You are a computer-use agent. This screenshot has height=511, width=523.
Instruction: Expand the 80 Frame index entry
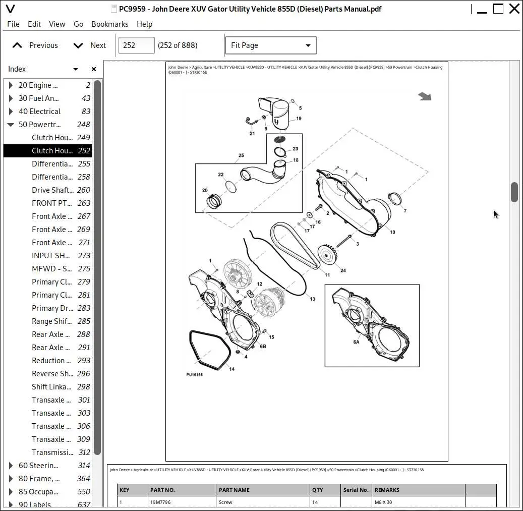point(11,479)
